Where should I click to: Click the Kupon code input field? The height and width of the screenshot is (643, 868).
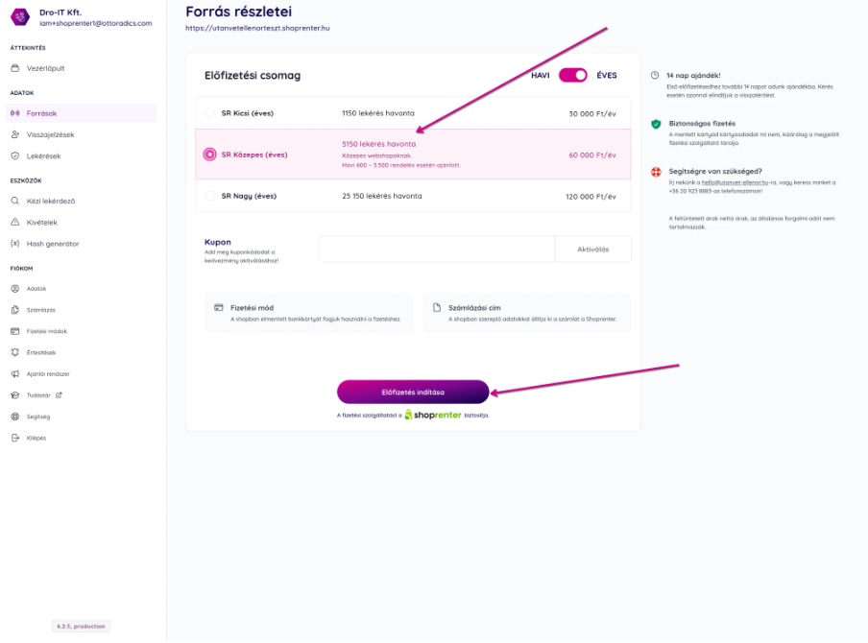pyautogui.click(x=437, y=250)
